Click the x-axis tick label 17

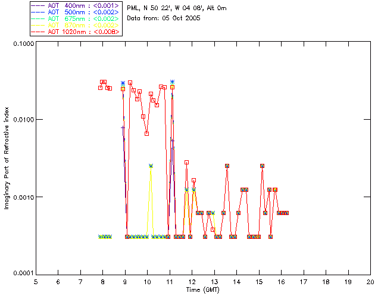tap(304, 282)
